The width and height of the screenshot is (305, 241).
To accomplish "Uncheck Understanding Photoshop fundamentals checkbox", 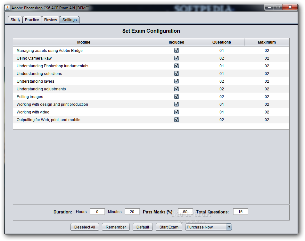I will click(x=177, y=66).
